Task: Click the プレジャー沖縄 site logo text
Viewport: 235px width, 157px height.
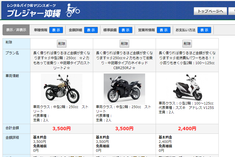Action: pos(34,13)
